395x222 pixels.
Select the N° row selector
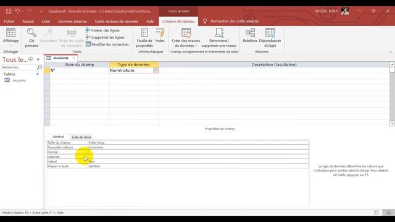click(x=47, y=70)
